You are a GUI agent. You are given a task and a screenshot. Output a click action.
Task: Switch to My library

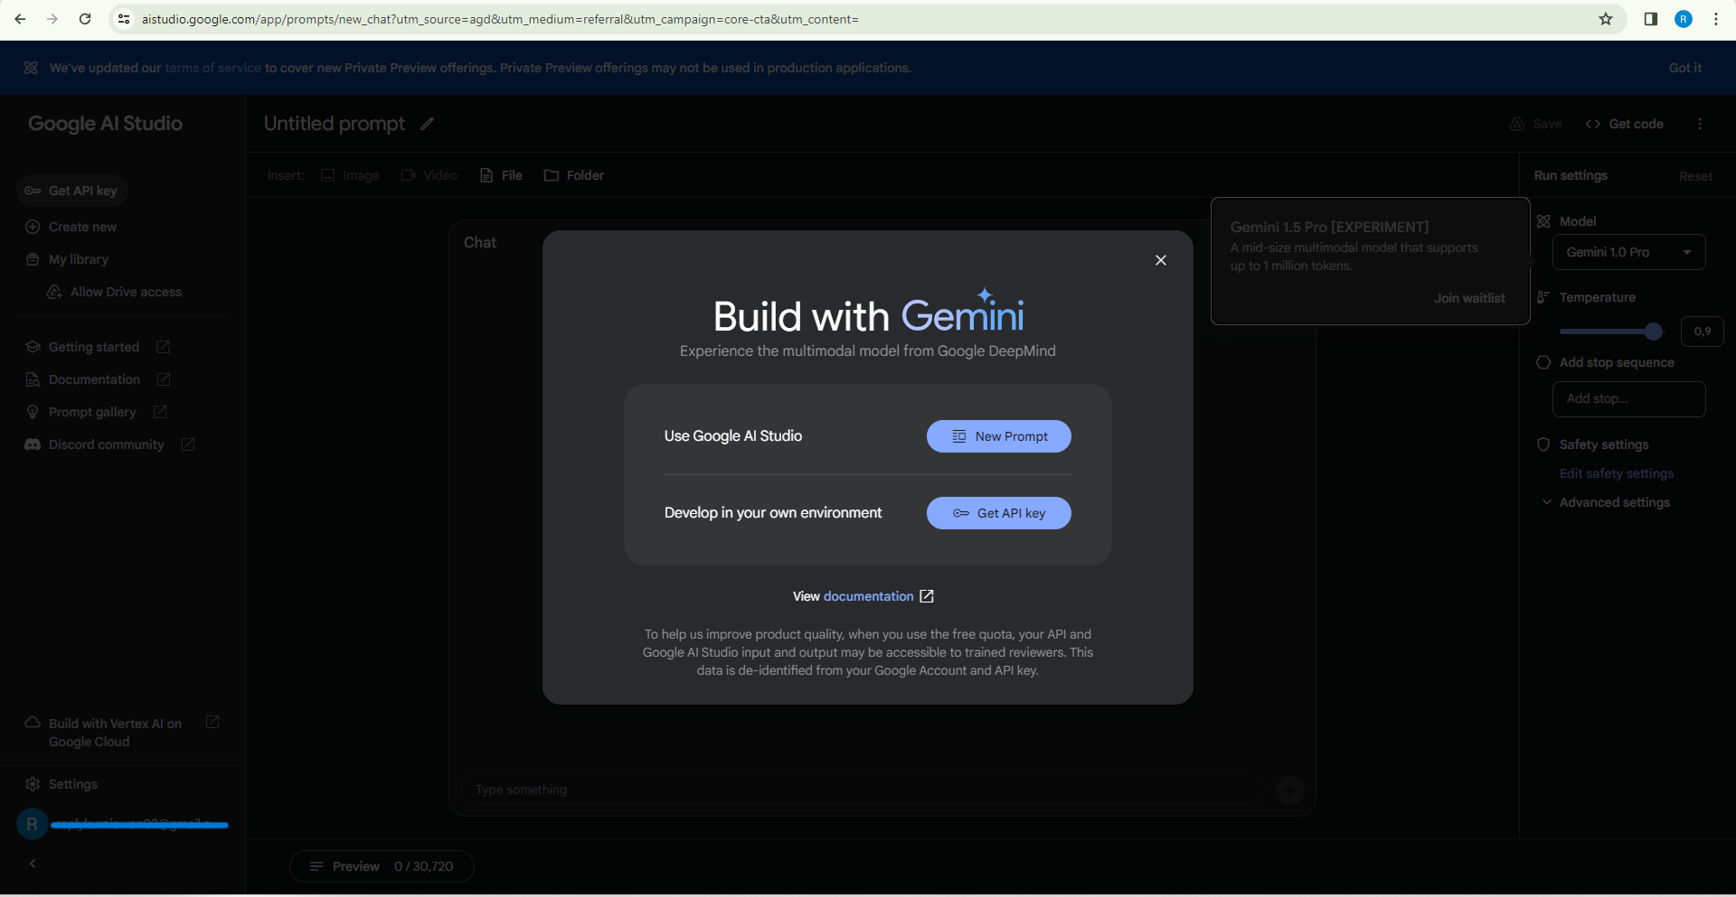(x=78, y=259)
